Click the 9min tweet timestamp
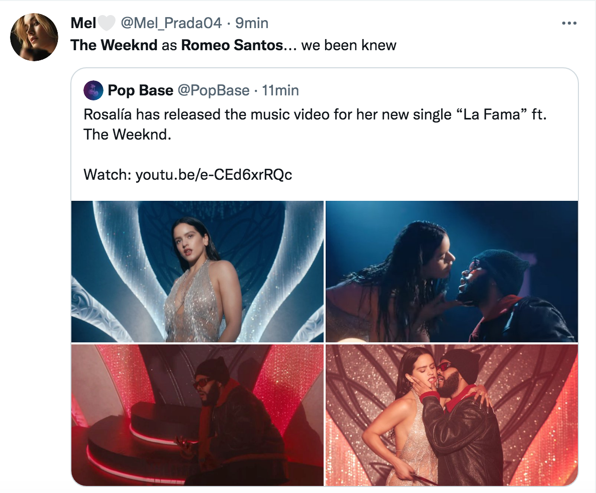596x493 pixels. tap(252, 23)
